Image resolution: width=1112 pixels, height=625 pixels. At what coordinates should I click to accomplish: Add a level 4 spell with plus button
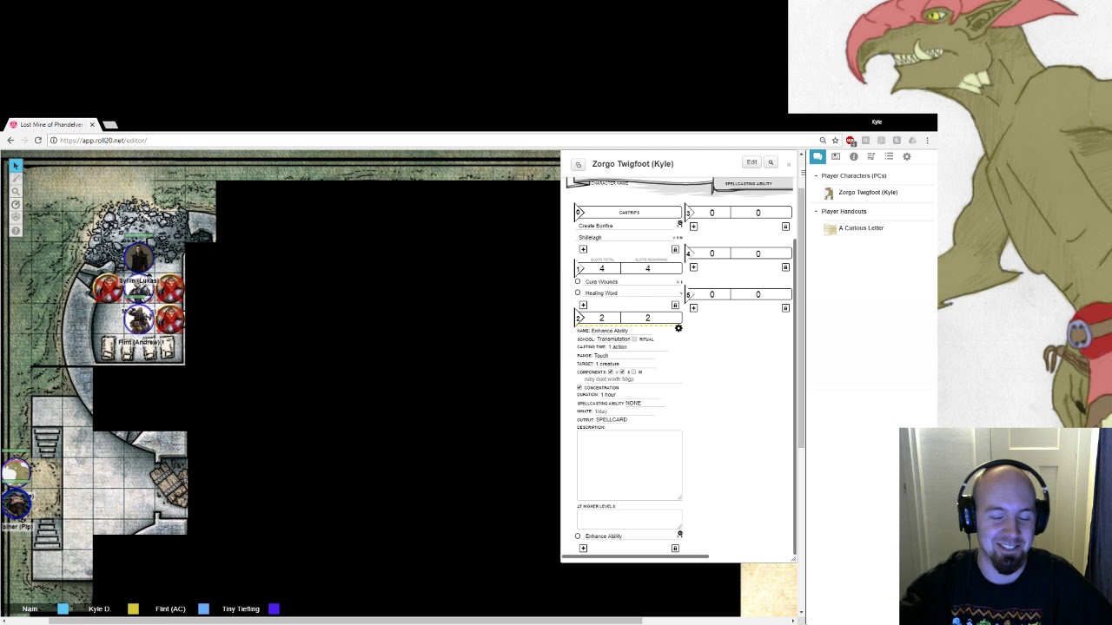(693, 267)
